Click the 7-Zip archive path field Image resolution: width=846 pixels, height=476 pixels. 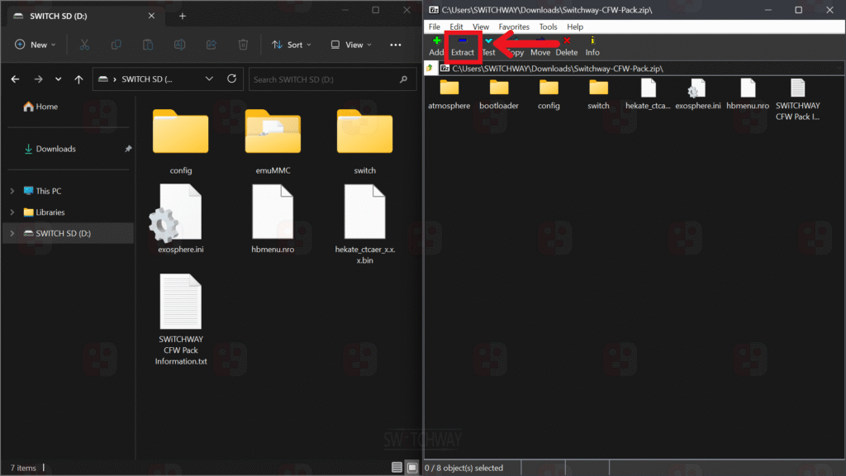coord(640,69)
